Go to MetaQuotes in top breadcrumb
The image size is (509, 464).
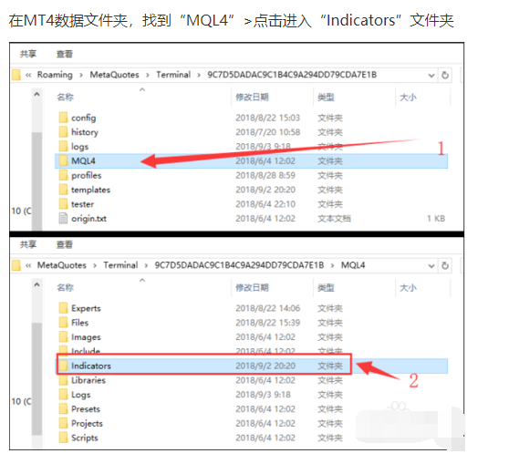tap(114, 75)
